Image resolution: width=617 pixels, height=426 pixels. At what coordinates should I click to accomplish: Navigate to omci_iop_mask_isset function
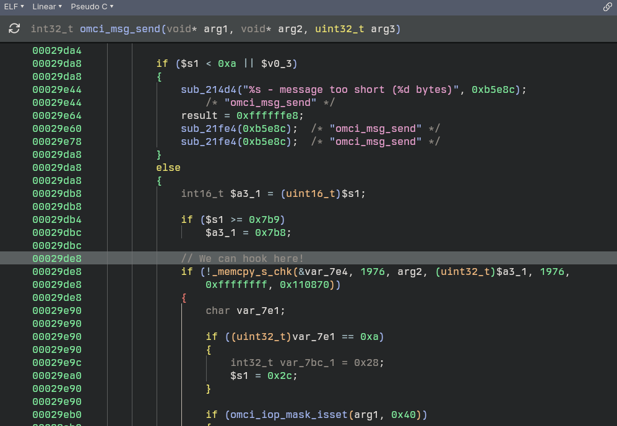point(278,415)
